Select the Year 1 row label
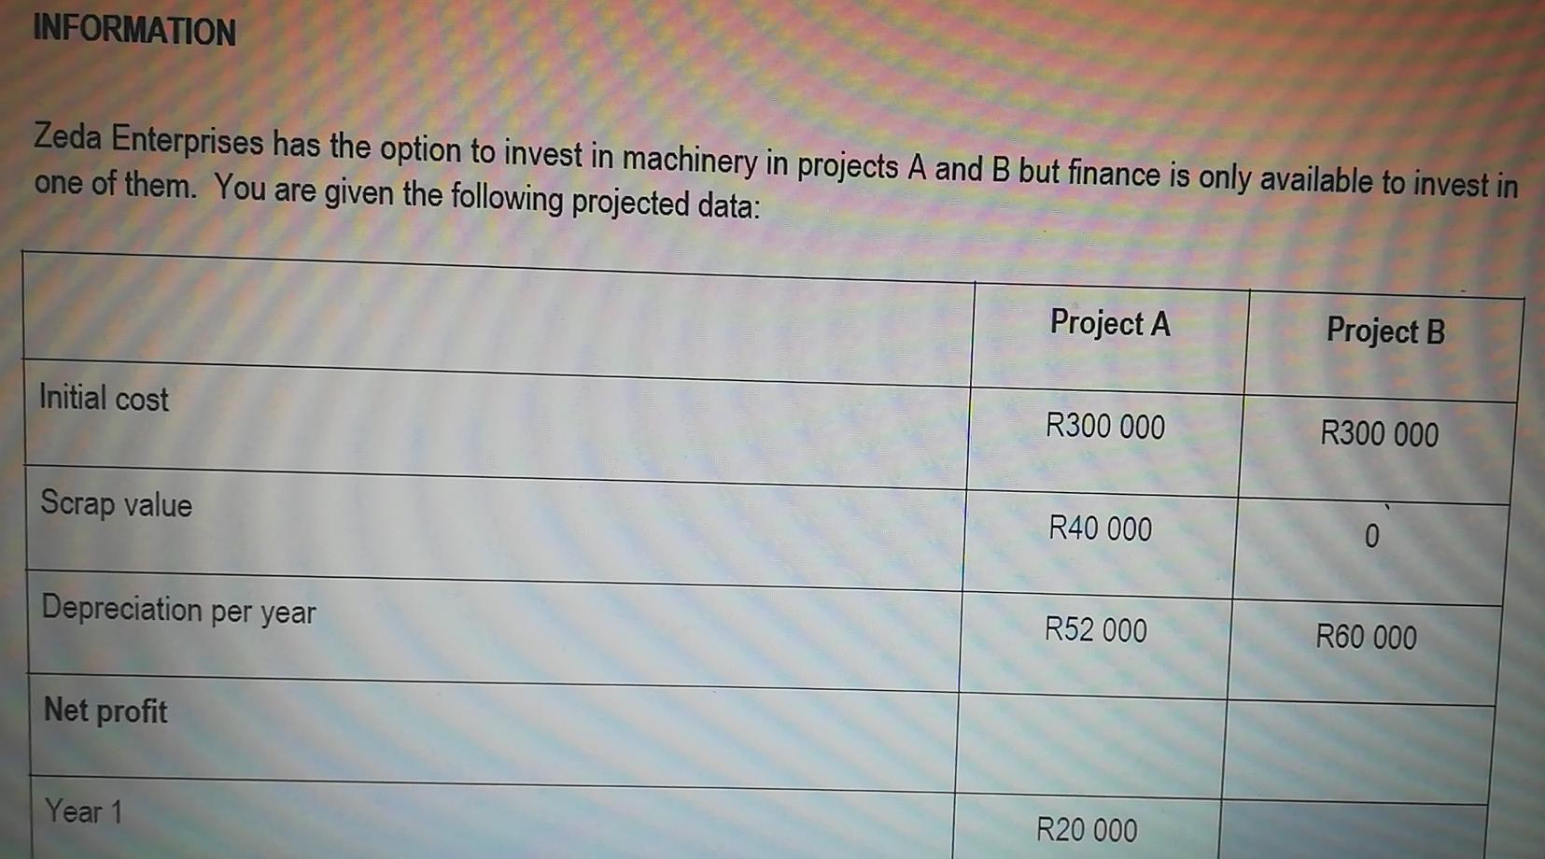 84,810
